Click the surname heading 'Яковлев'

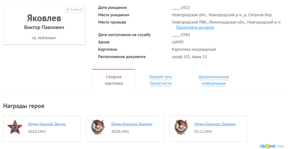click(x=44, y=18)
